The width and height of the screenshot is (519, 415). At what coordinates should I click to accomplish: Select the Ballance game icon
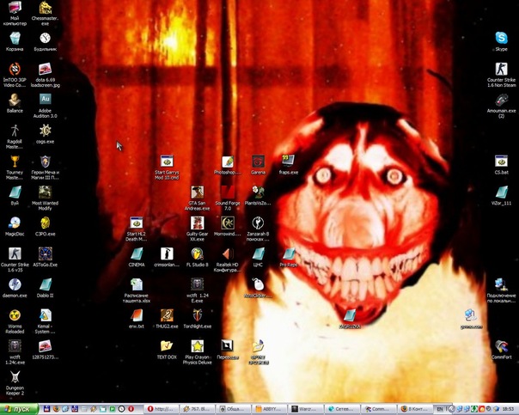[15, 103]
